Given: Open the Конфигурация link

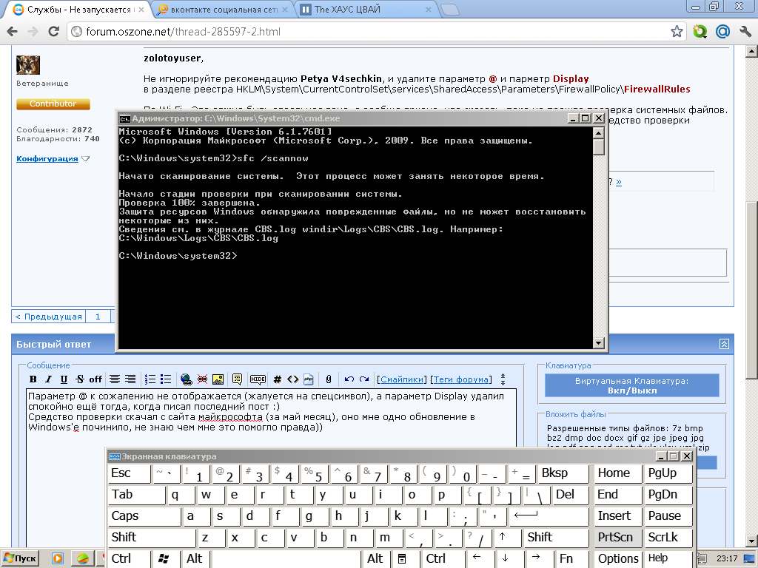Looking at the screenshot, I should tap(47, 158).
